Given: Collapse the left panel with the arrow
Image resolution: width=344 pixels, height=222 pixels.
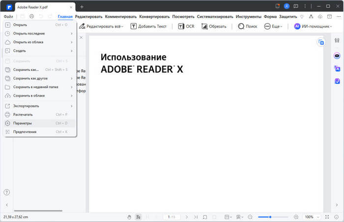Looking at the screenshot, I should tap(7, 205).
